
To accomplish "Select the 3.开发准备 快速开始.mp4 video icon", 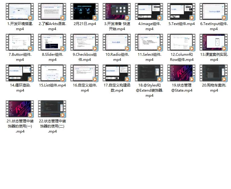I will (117, 12).
